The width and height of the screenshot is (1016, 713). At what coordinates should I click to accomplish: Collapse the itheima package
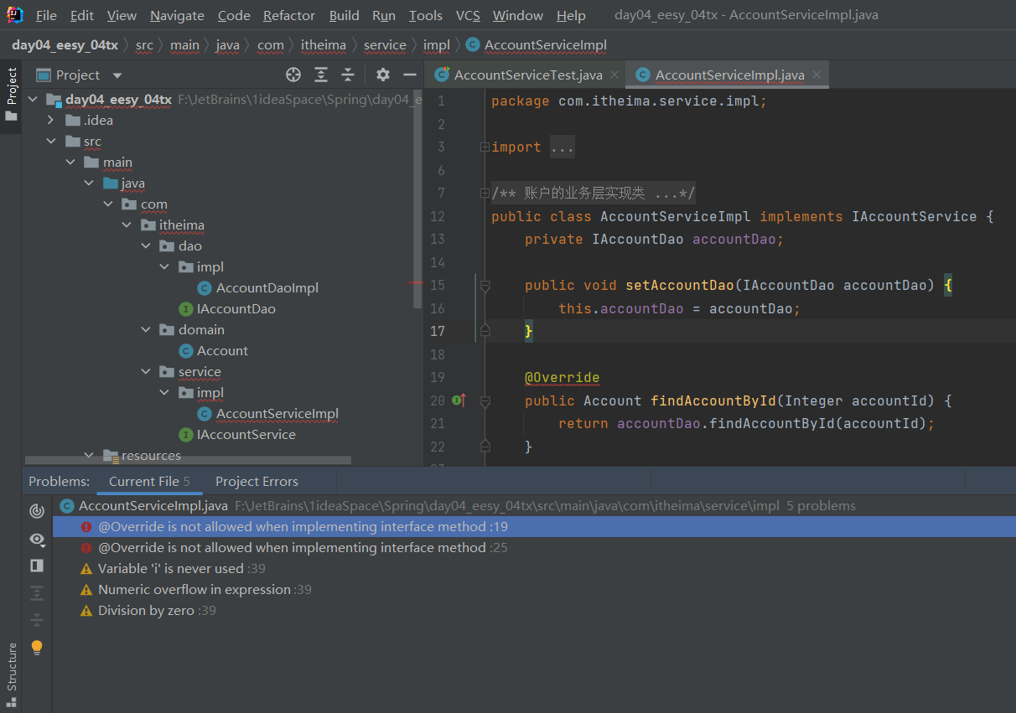(x=127, y=225)
